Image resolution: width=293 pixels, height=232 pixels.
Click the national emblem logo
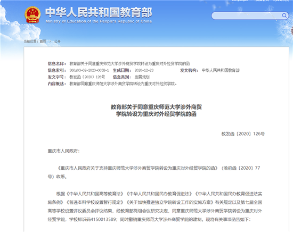coord(32,15)
